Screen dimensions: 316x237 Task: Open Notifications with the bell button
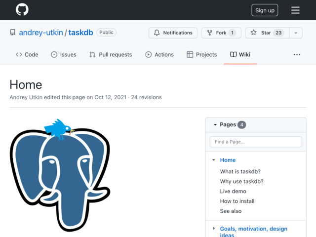pyautogui.click(x=173, y=33)
